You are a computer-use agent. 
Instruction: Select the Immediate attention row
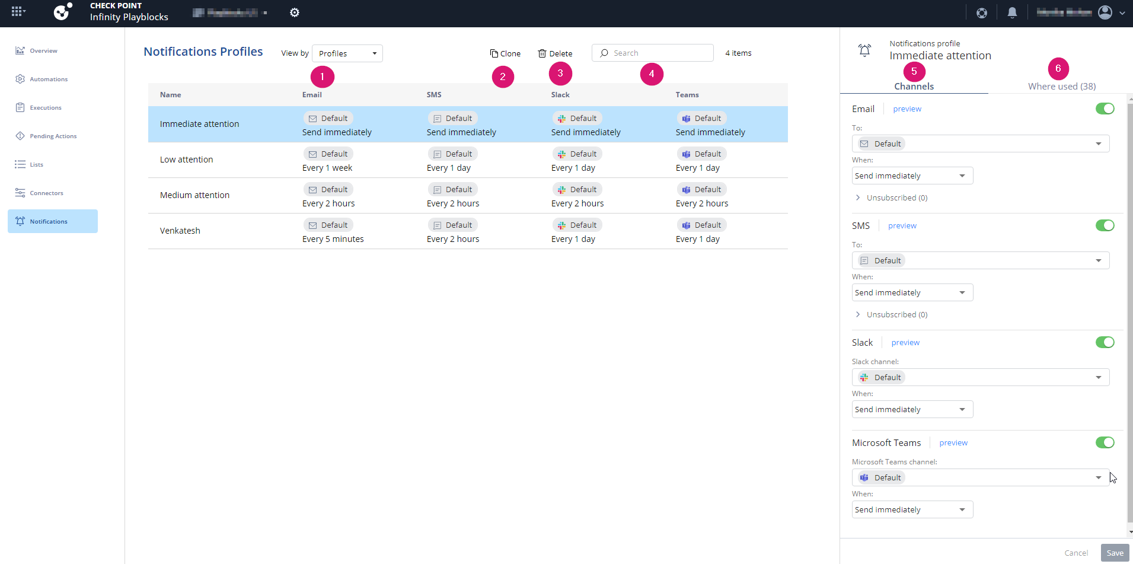468,124
